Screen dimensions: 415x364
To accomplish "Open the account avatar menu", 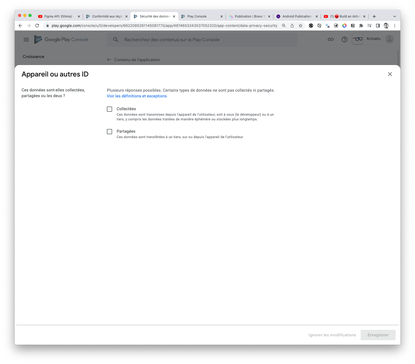I will tap(389, 39).
